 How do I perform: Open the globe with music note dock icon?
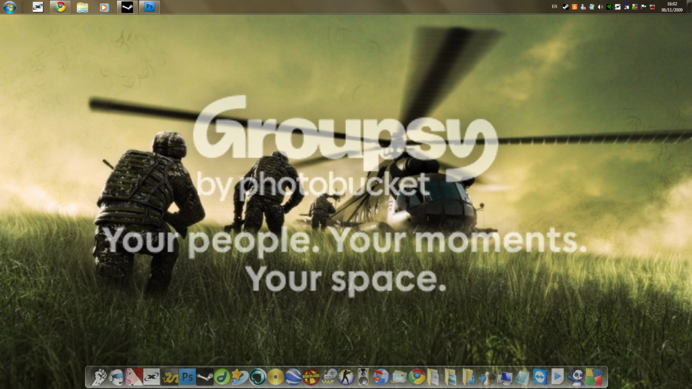[x=381, y=377]
